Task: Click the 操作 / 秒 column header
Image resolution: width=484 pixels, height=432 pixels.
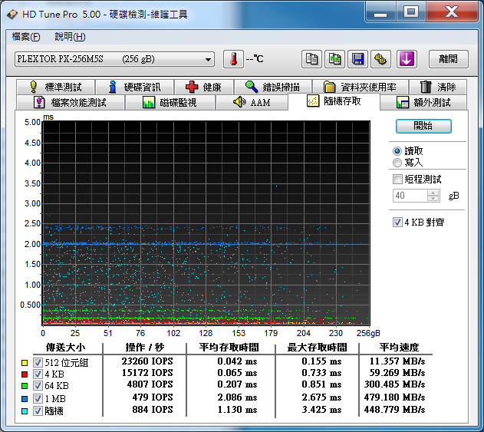Action: pos(145,348)
